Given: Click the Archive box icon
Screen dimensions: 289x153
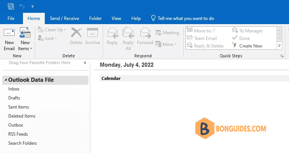Looking at the screenshot, I should (x=93, y=33).
